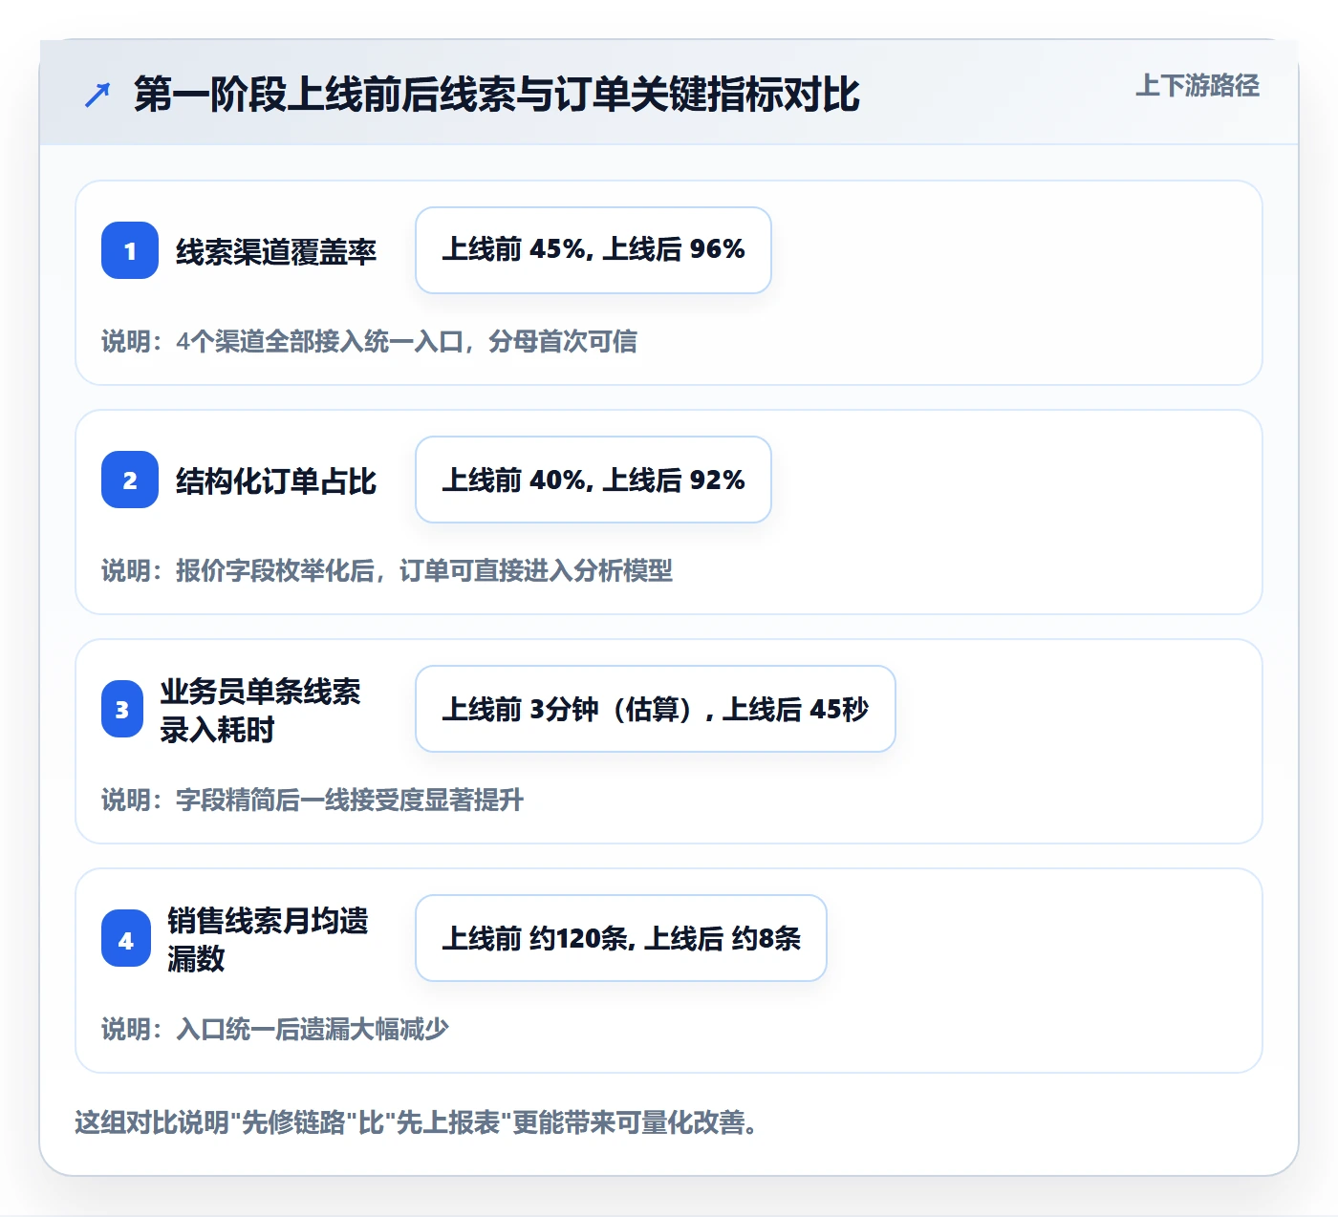
Task: Click the value pill 上线前 约120条, 上线后 约8条
Action: pos(621,938)
